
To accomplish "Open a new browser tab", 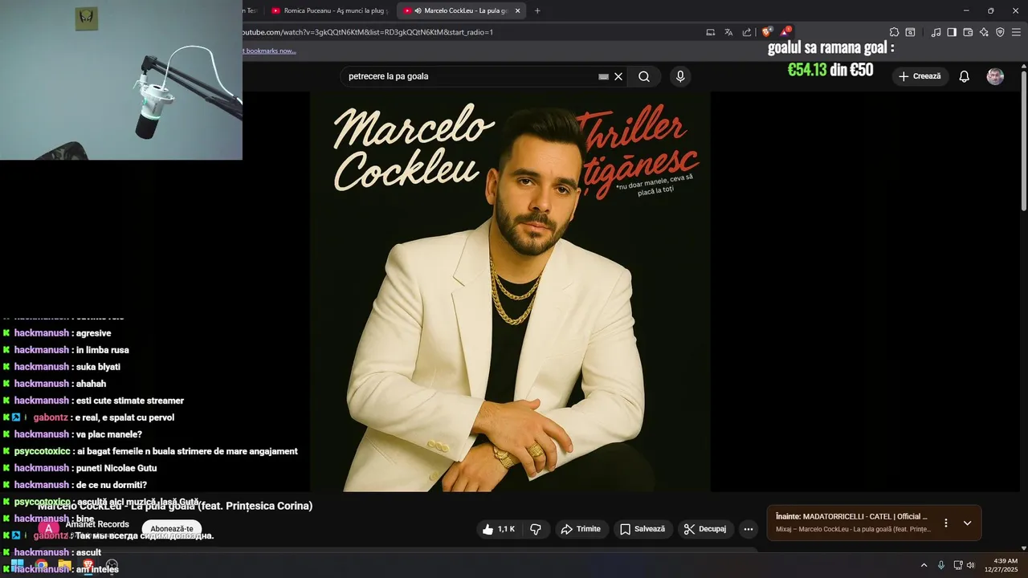I will click(537, 10).
